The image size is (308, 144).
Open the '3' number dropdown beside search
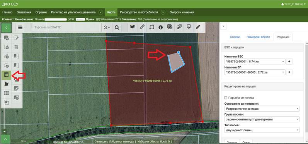pos(107,27)
